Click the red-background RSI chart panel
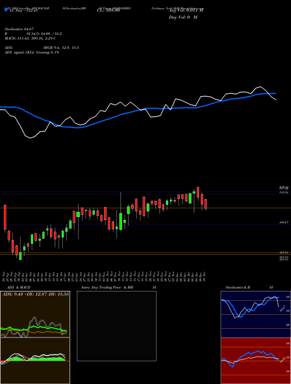The image size is (291, 384). pyautogui.click(x=255, y=361)
